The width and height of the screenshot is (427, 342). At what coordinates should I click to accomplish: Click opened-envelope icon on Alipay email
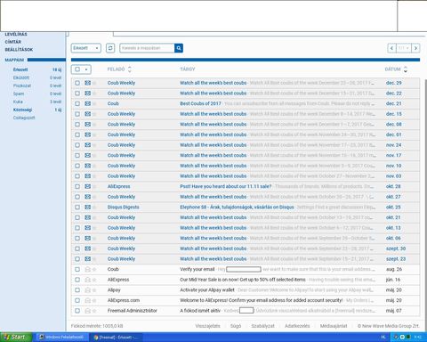pyautogui.click(x=87, y=290)
